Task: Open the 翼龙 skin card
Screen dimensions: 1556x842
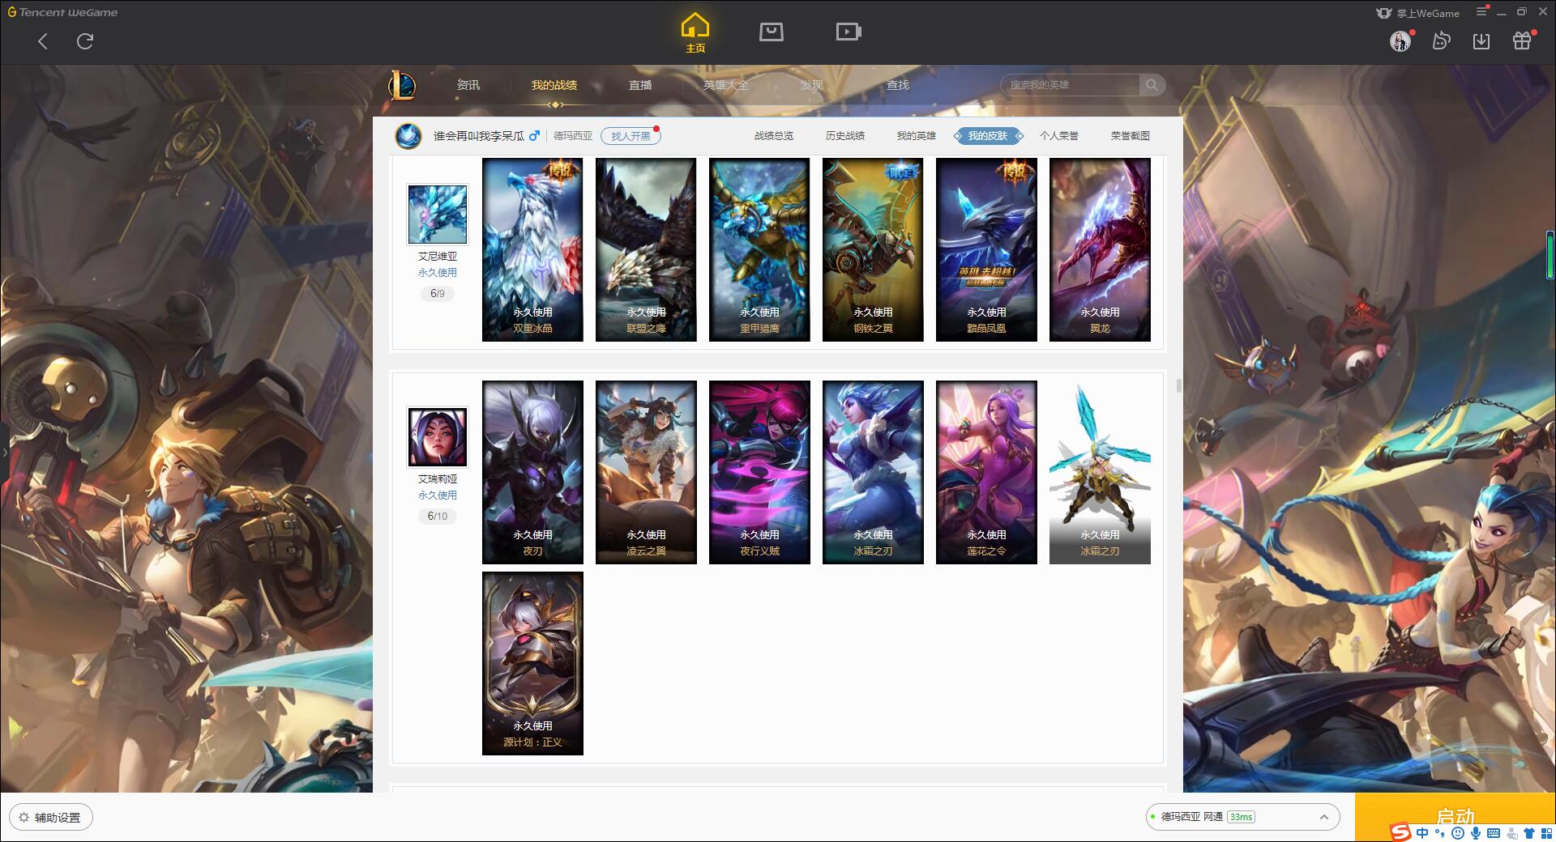Action: coord(1100,249)
